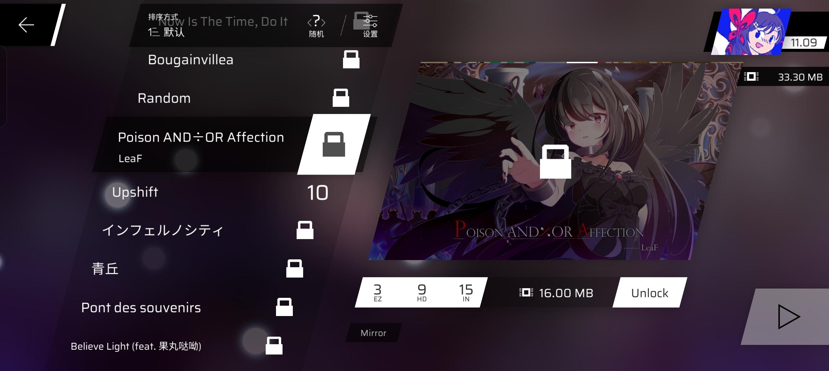This screenshot has width=829, height=371.
Task: Select the EZ level 3 difficulty
Action: coord(377,293)
